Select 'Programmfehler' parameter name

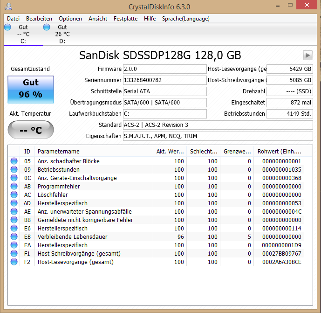[59, 187]
